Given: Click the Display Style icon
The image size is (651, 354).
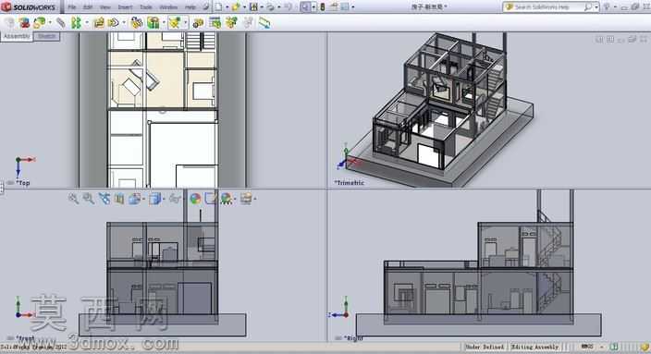Looking at the screenshot, I should [154, 199].
